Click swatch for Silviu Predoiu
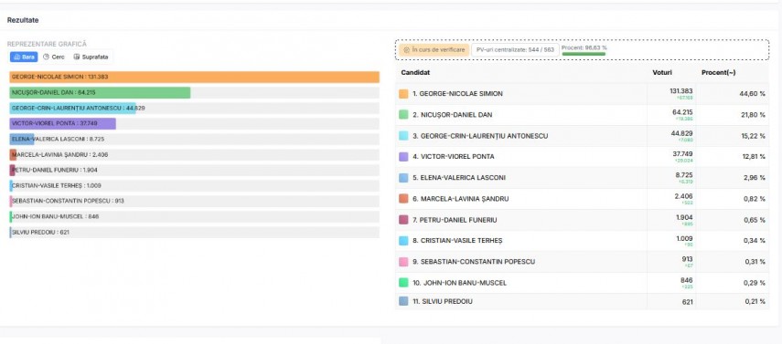The height and width of the screenshot is (344, 782). click(x=403, y=301)
